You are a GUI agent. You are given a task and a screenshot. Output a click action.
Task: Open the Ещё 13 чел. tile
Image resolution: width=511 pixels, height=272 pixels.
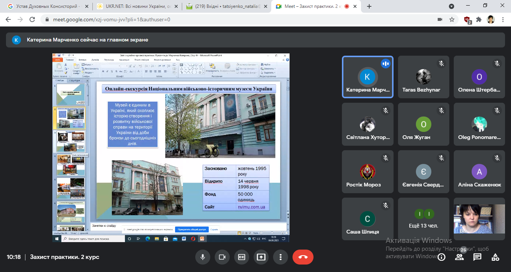[423, 219]
